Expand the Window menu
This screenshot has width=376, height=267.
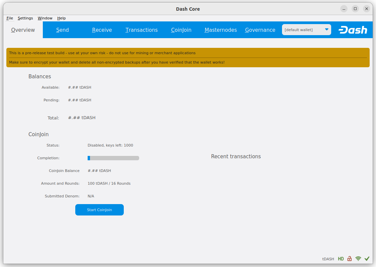(45, 18)
